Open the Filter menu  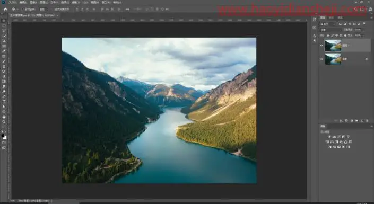coord(75,2)
